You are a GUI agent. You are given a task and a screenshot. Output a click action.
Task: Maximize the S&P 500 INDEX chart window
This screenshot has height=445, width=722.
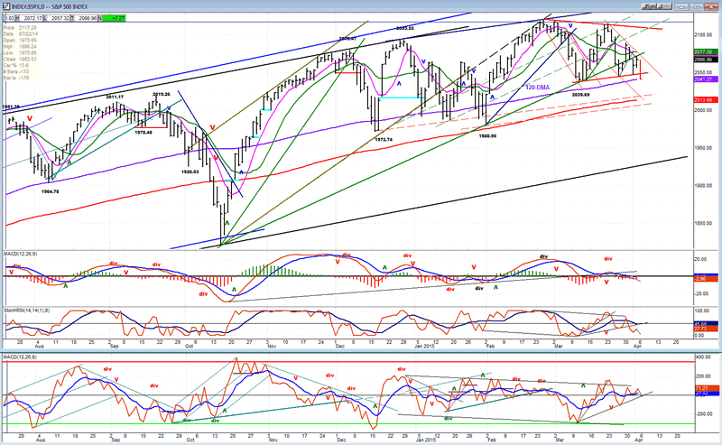coord(696,7)
